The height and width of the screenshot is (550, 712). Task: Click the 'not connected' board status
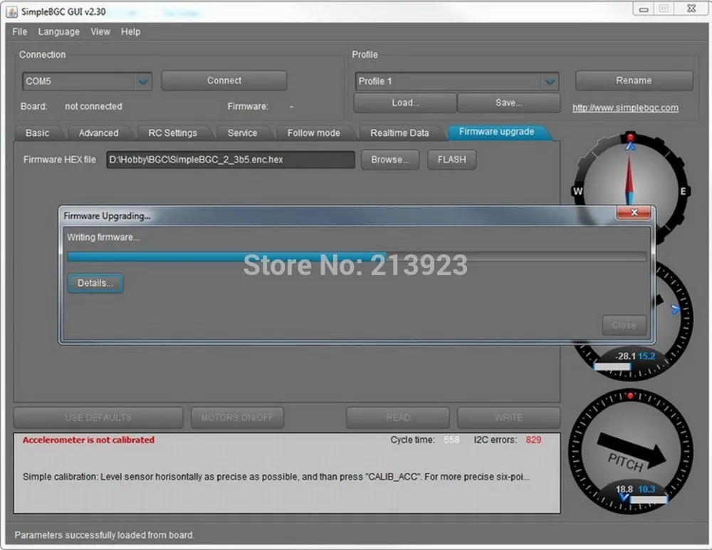tap(93, 106)
